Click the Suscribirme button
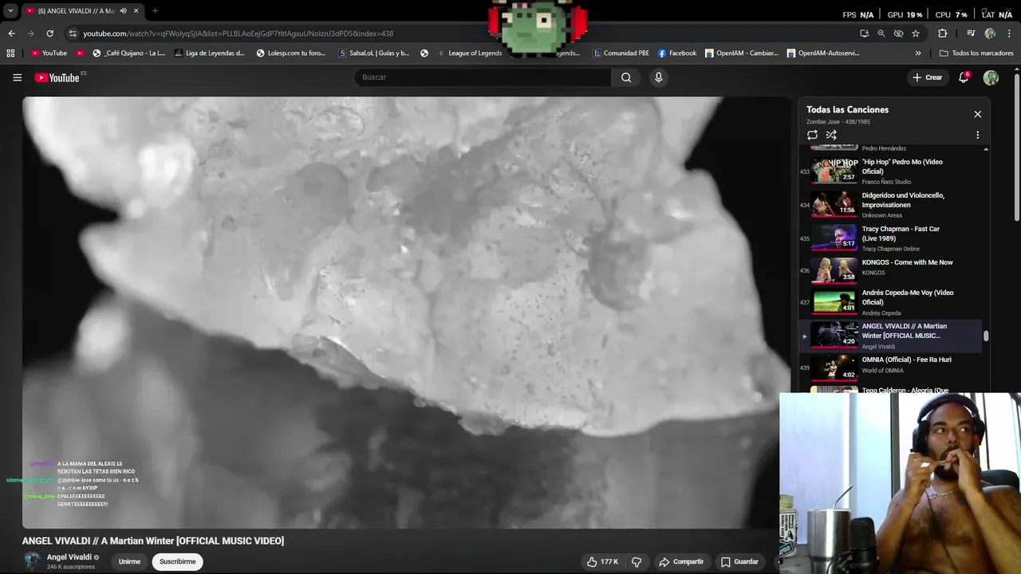The image size is (1021, 574). [x=177, y=562]
